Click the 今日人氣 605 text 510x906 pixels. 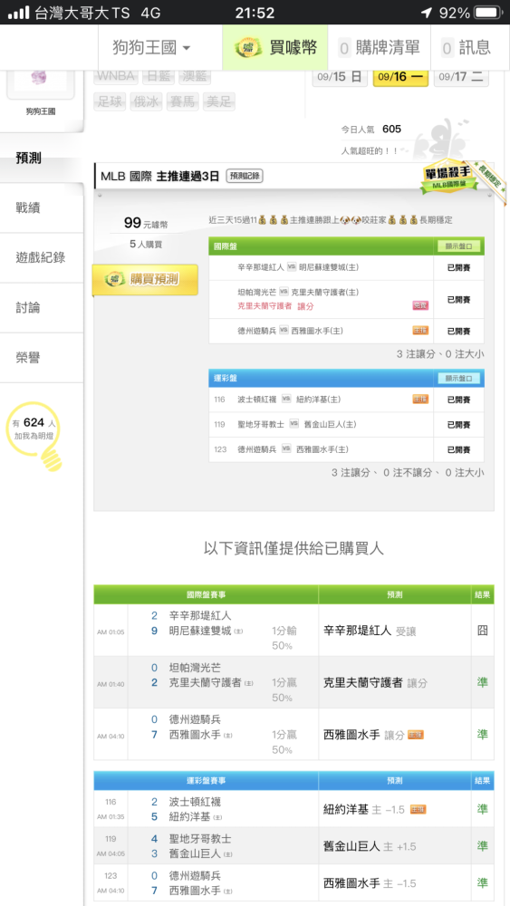(370, 129)
